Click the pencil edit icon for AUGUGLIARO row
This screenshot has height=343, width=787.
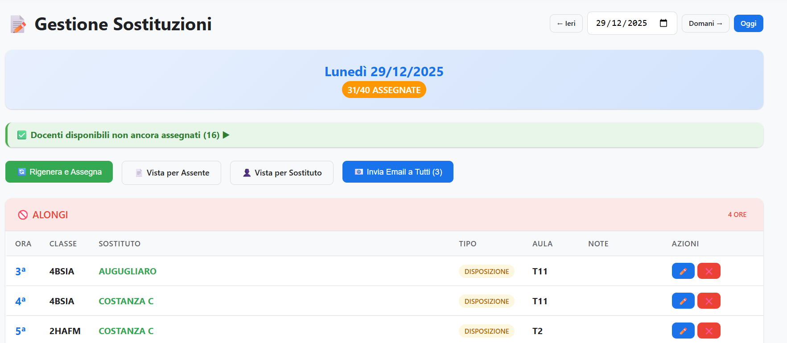[x=683, y=271]
